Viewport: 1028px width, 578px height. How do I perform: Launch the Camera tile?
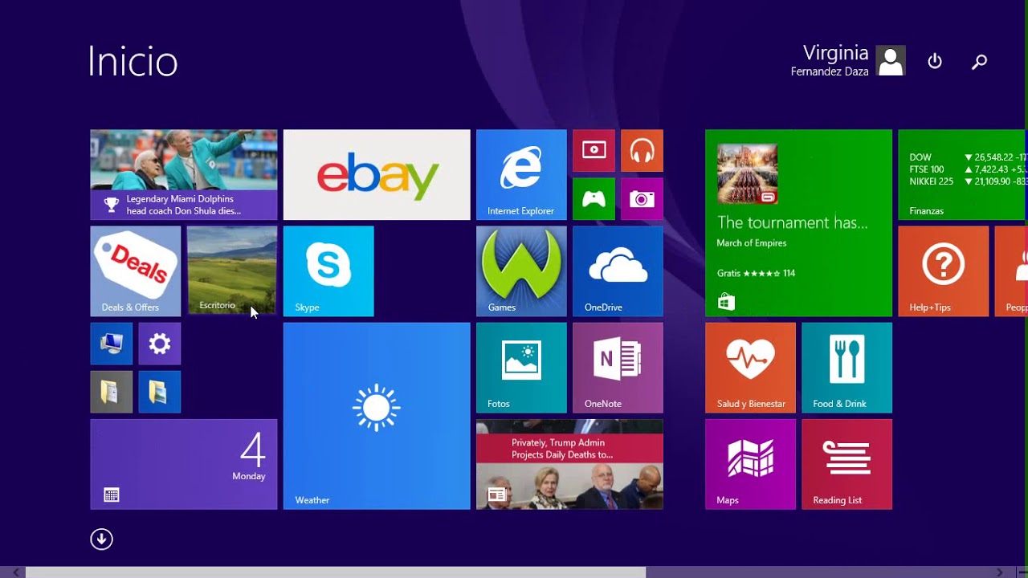click(x=642, y=199)
